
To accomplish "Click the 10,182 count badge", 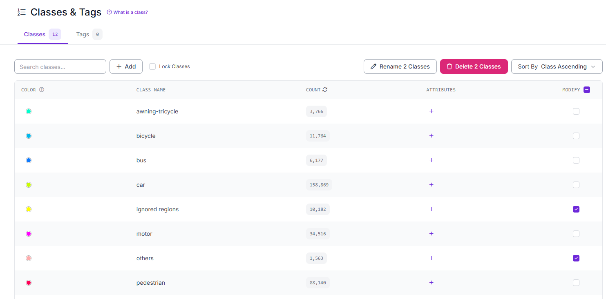I will coord(318,209).
